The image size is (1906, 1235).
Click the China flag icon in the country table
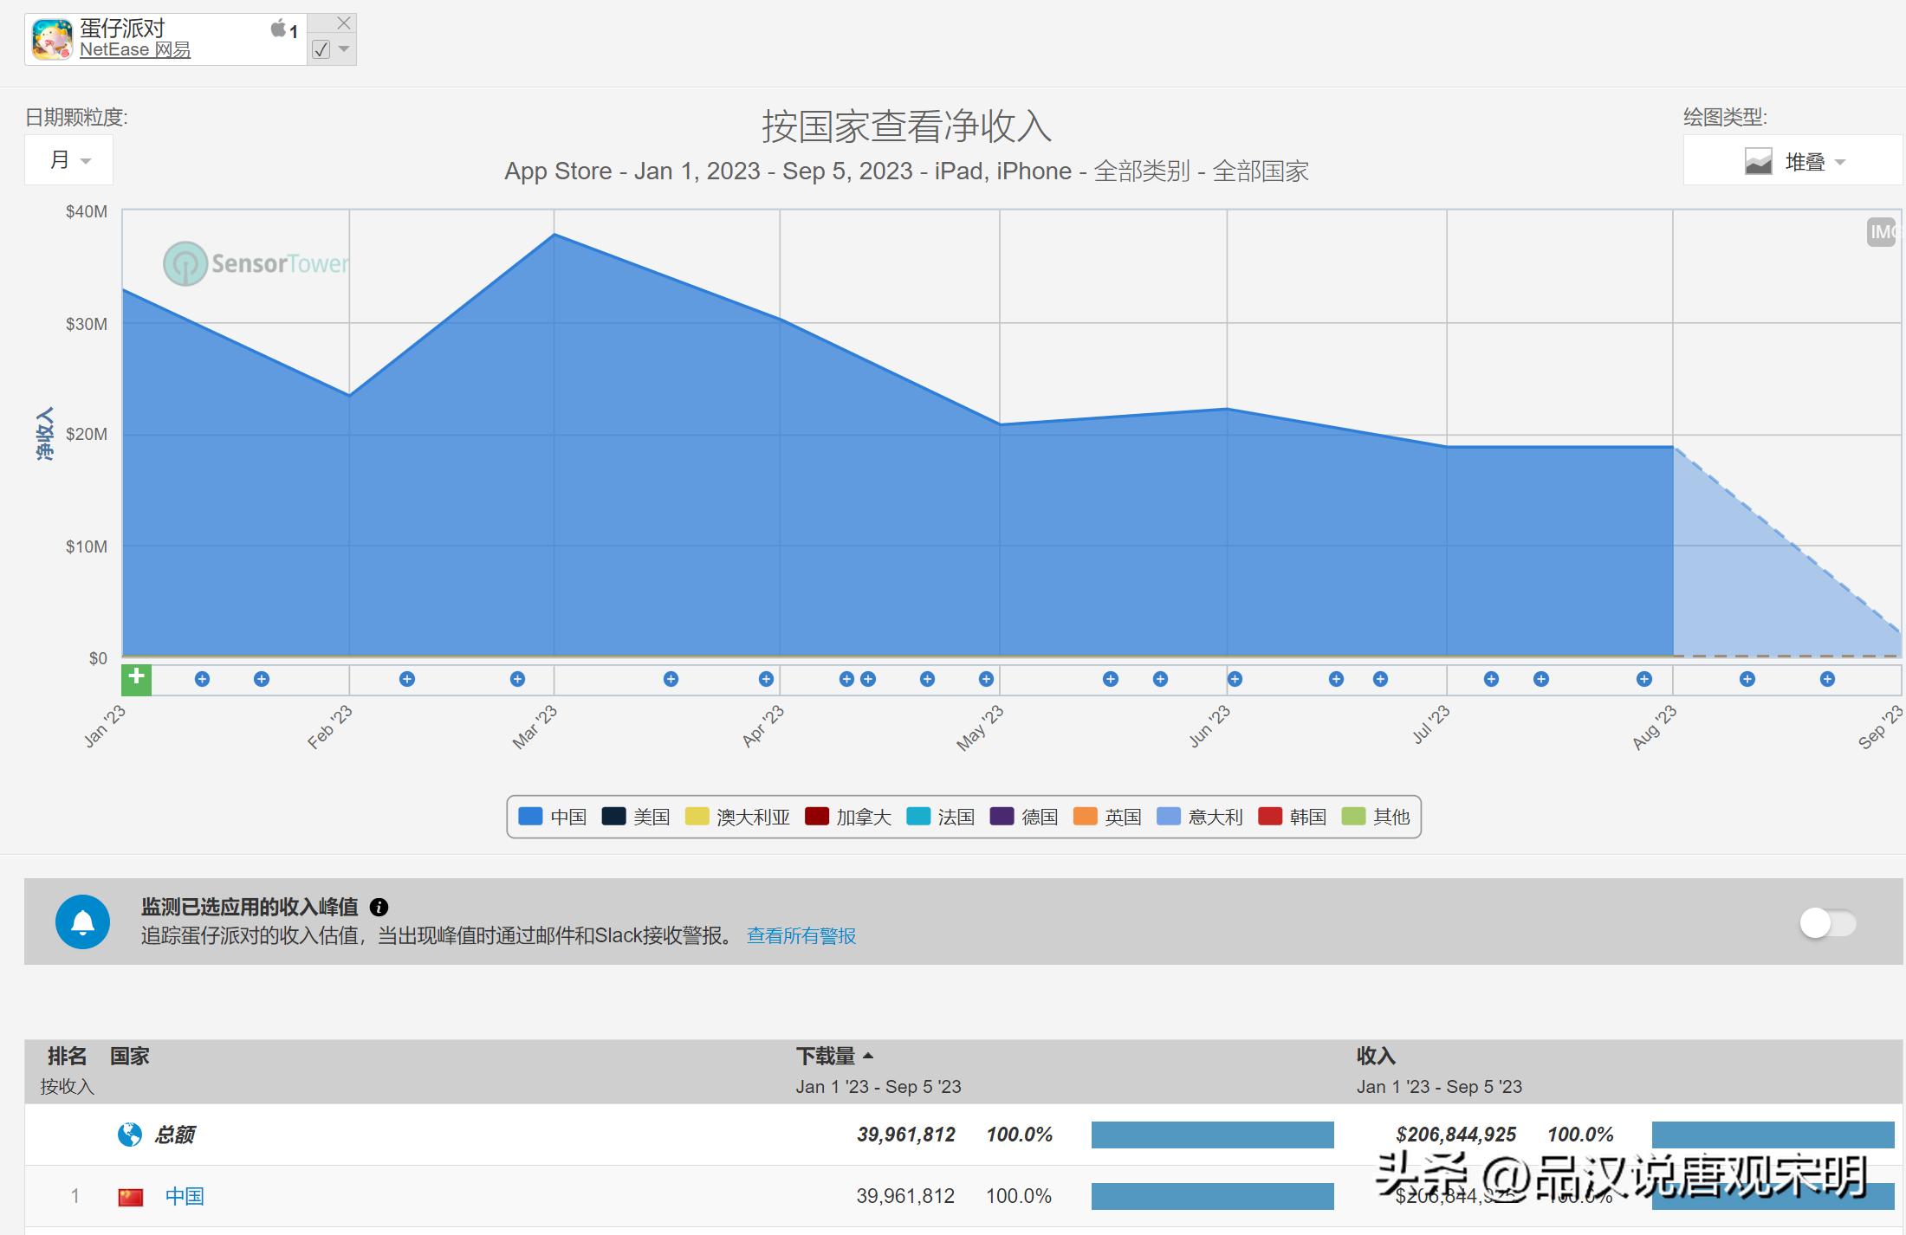(x=132, y=1196)
